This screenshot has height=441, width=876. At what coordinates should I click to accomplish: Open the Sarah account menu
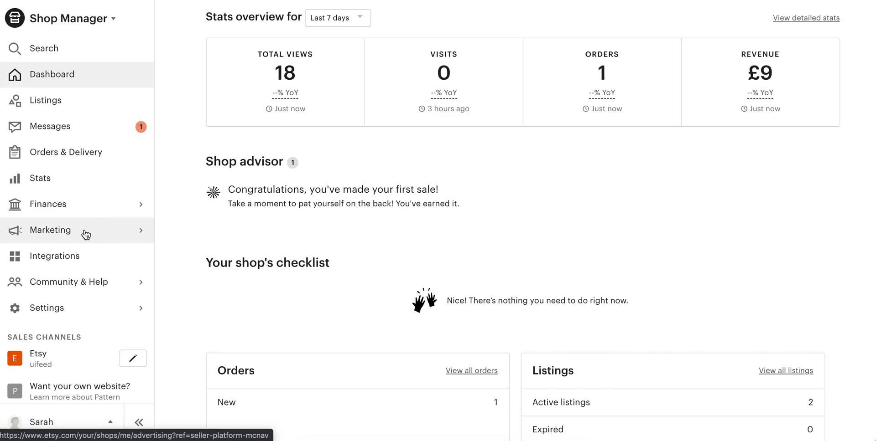pyautogui.click(x=59, y=422)
